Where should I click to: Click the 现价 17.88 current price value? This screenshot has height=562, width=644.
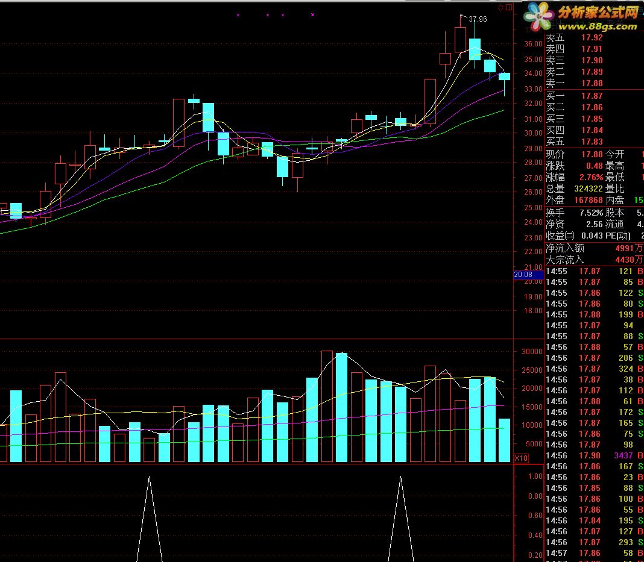pos(592,155)
